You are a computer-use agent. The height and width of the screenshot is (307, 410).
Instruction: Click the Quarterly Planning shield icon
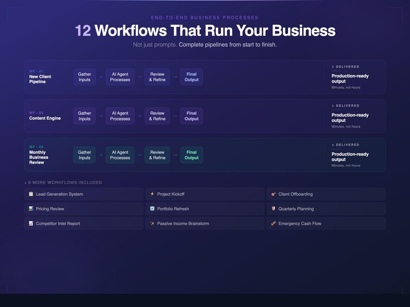[273, 209]
